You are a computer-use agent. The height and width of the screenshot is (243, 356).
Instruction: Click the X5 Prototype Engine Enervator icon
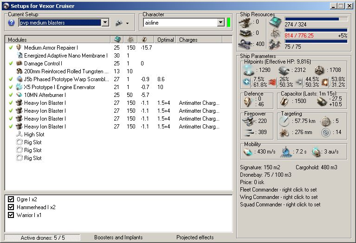[19, 87]
